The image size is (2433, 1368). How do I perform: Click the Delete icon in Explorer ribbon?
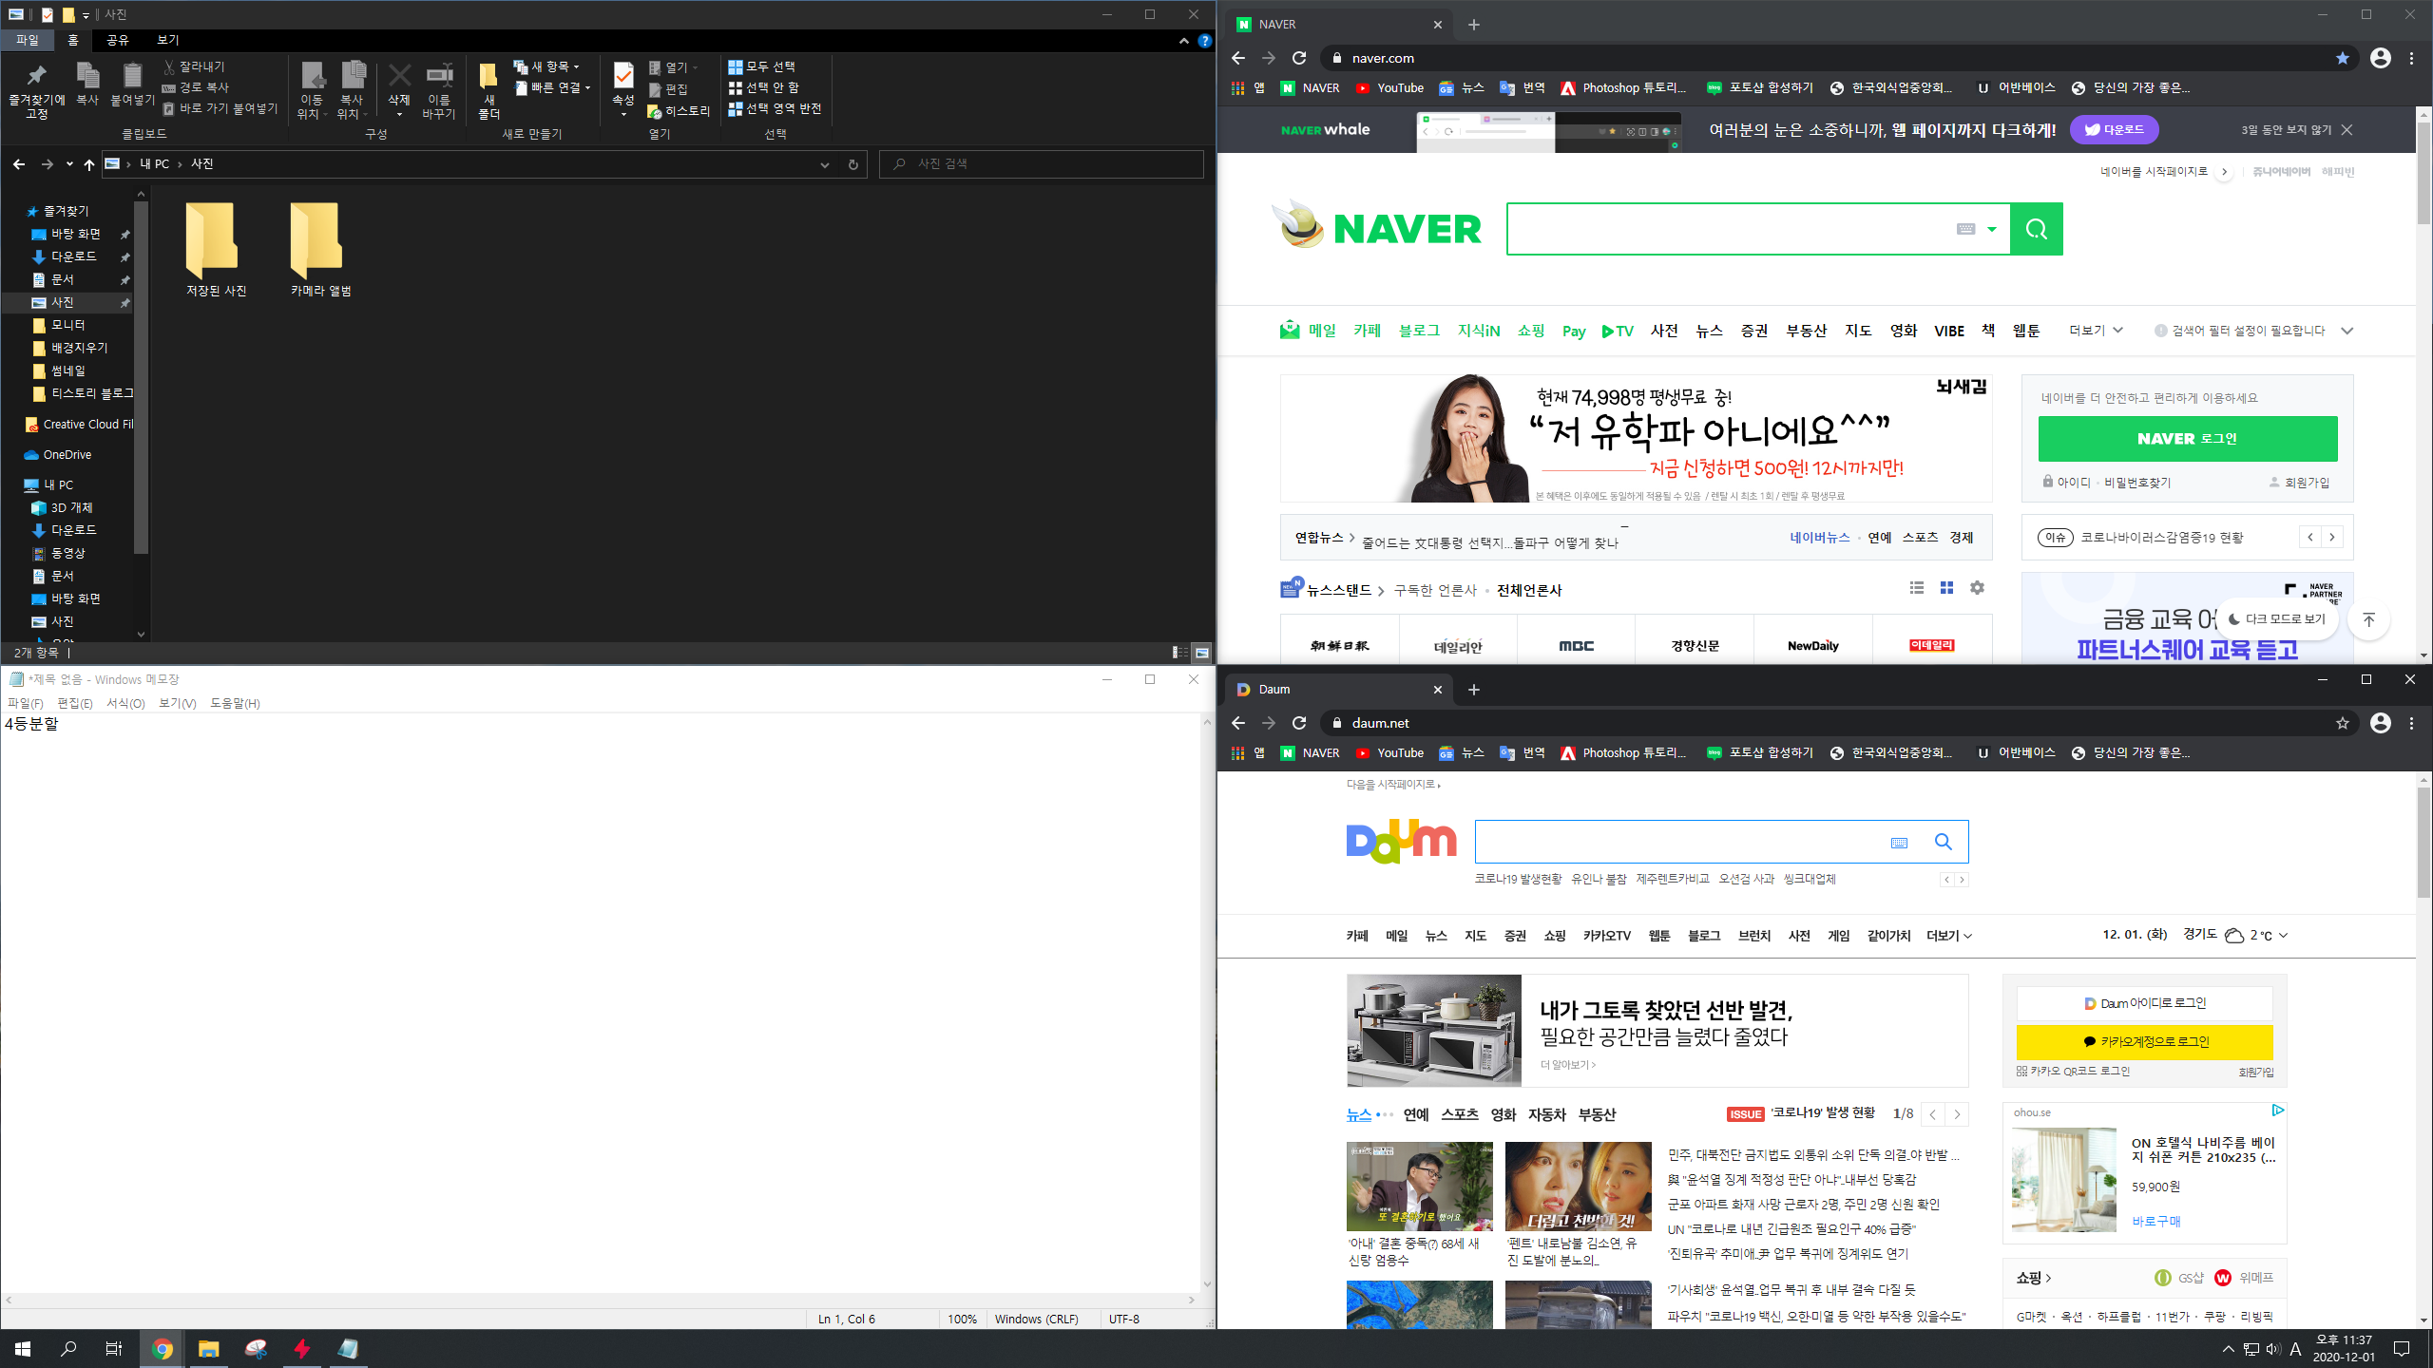399,85
